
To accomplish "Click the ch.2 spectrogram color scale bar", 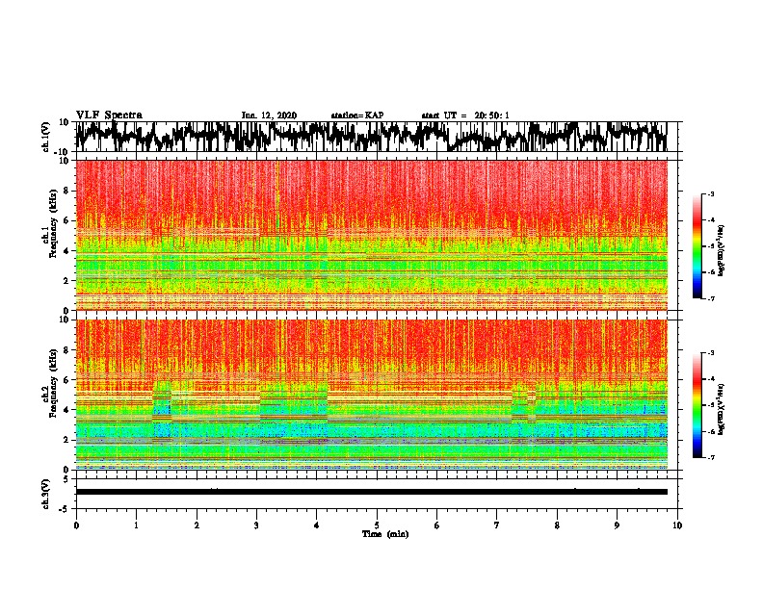I will click(x=697, y=405).
